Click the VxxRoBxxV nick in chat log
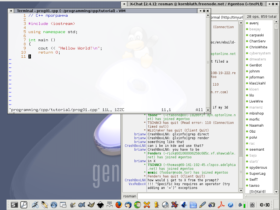Viewport: 280px width, 210px height. click(137, 184)
